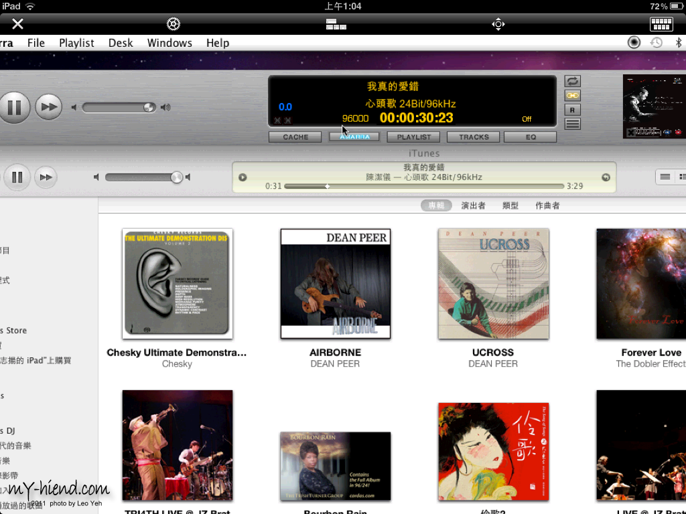The width and height of the screenshot is (686, 514).
Task: Click Amarra's loud volume speaker icon
Action: click(165, 108)
